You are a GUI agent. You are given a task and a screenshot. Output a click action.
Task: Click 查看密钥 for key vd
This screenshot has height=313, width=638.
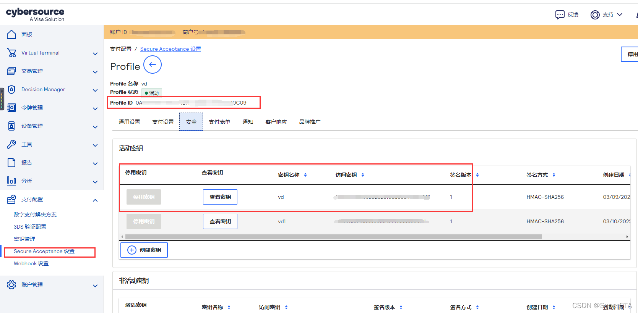[x=220, y=197]
